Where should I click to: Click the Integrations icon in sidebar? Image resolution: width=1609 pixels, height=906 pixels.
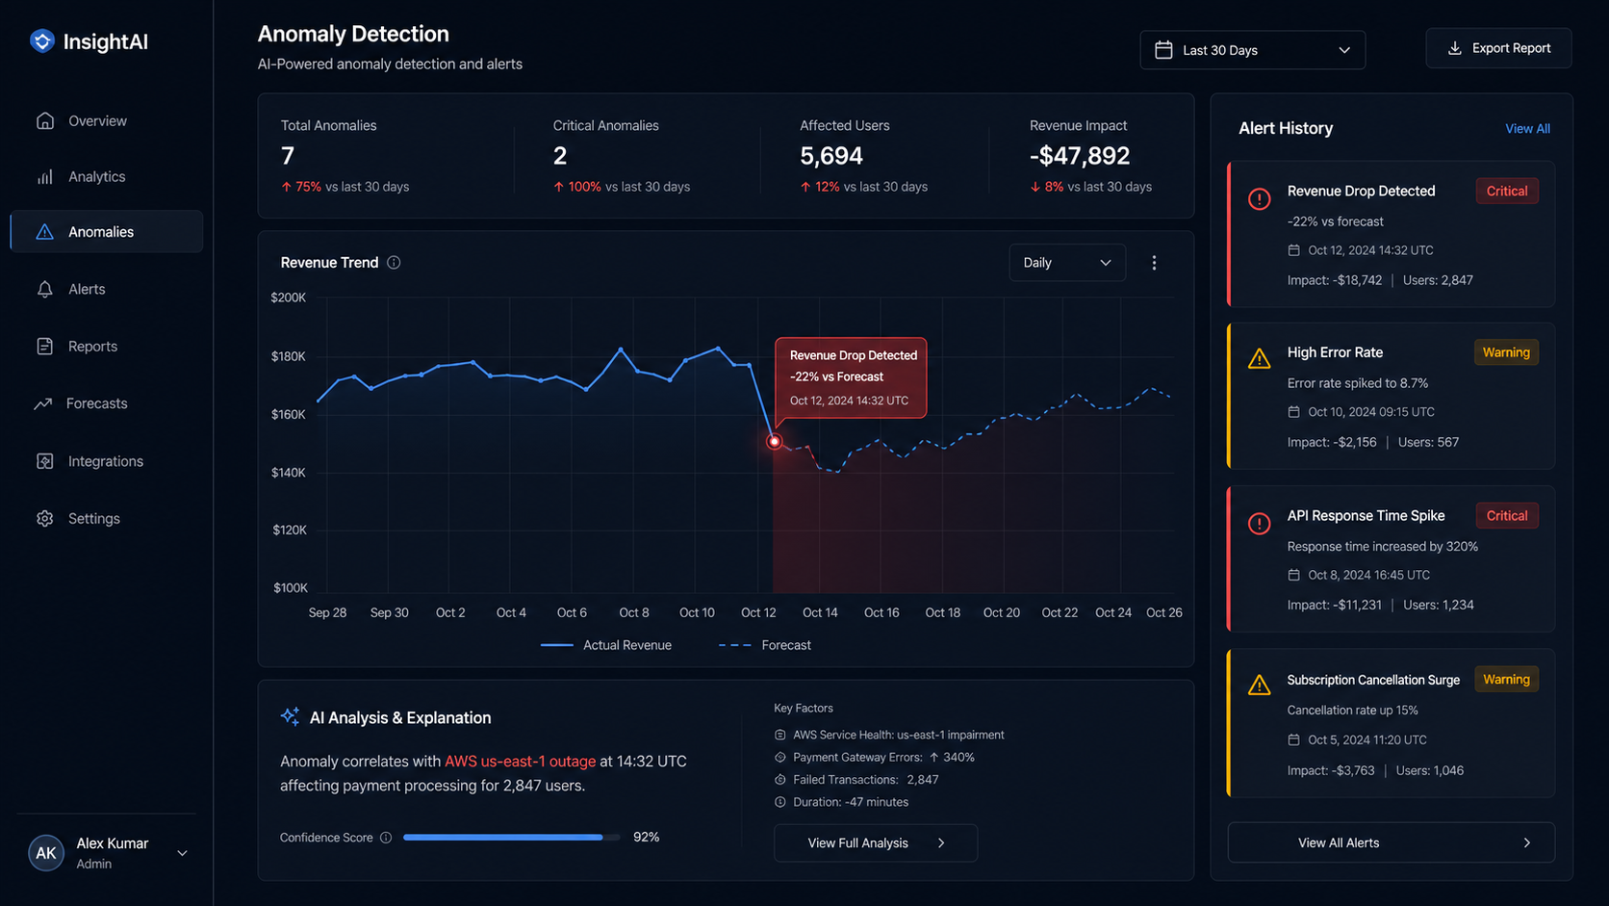pos(45,461)
